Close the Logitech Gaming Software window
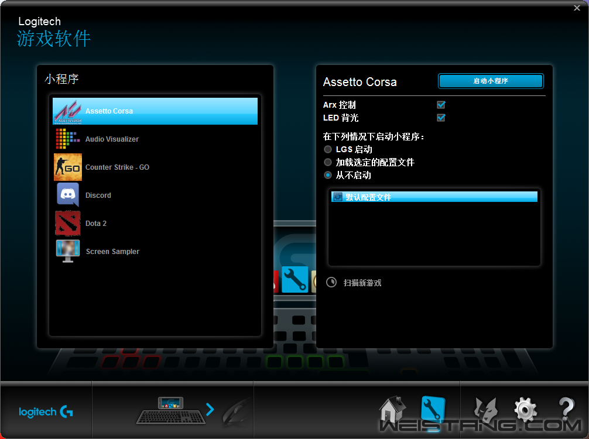The height and width of the screenshot is (439, 589). [x=577, y=8]
